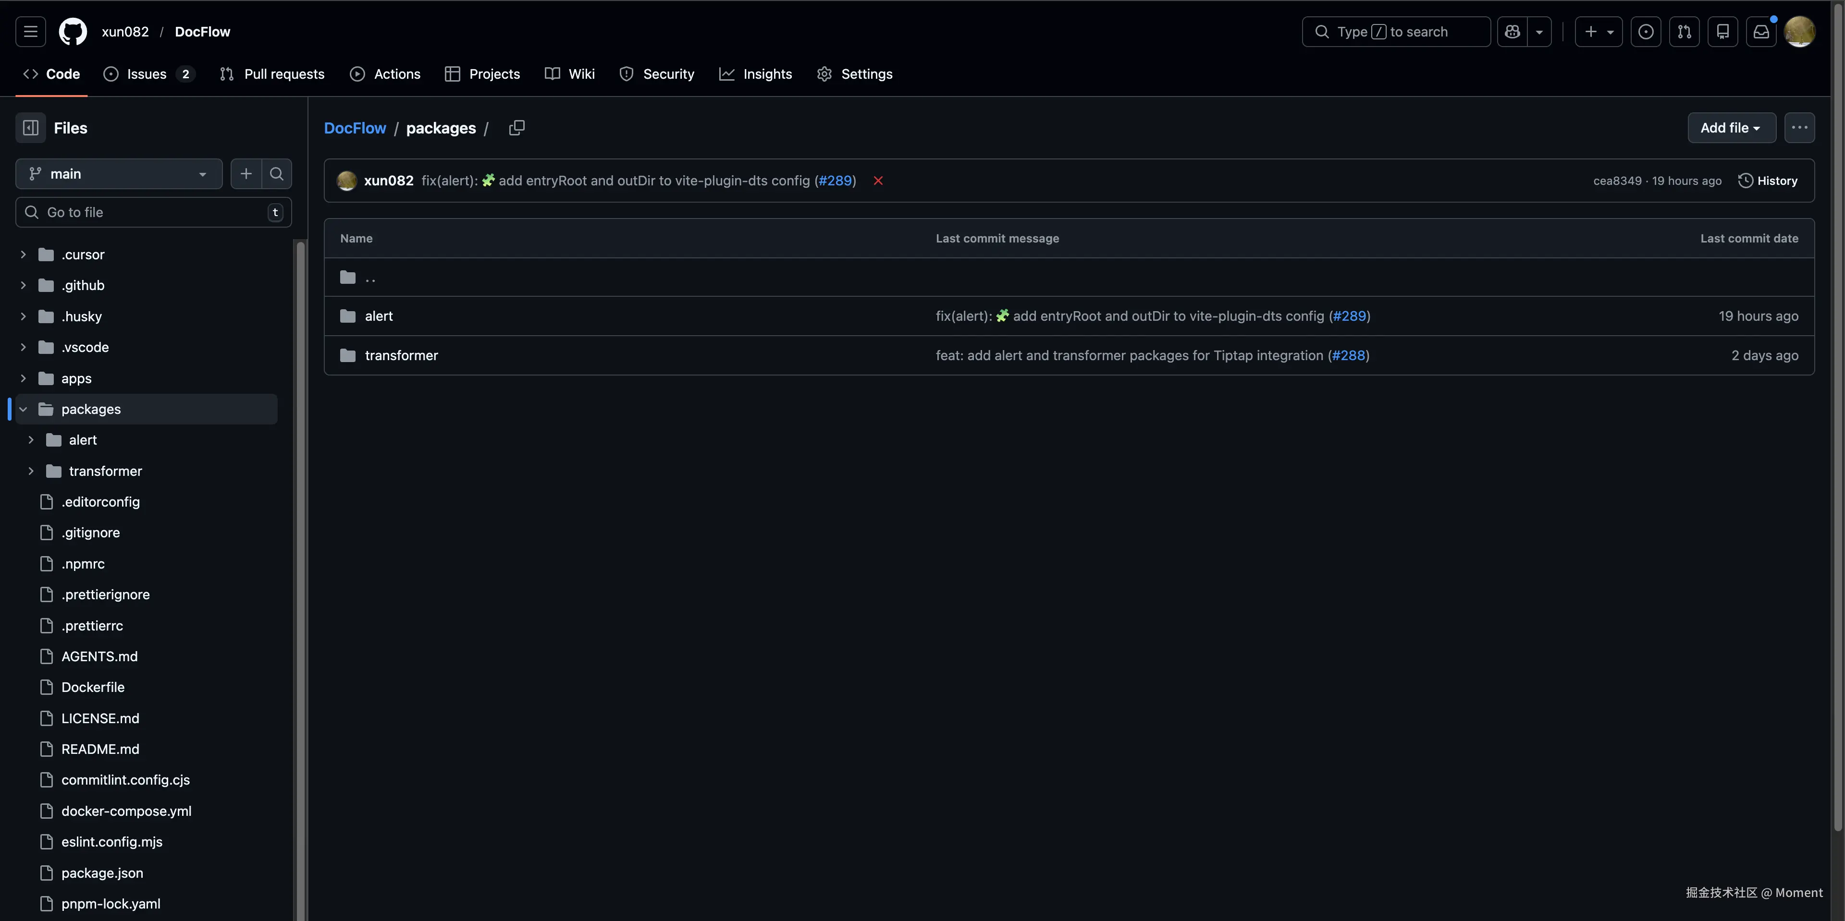Screen dimensions: 1845x921
Task: Copy the packages path icon
Action: click(517, 127)
